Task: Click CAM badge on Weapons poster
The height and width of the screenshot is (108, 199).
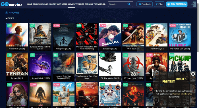Action: (57, 26)
